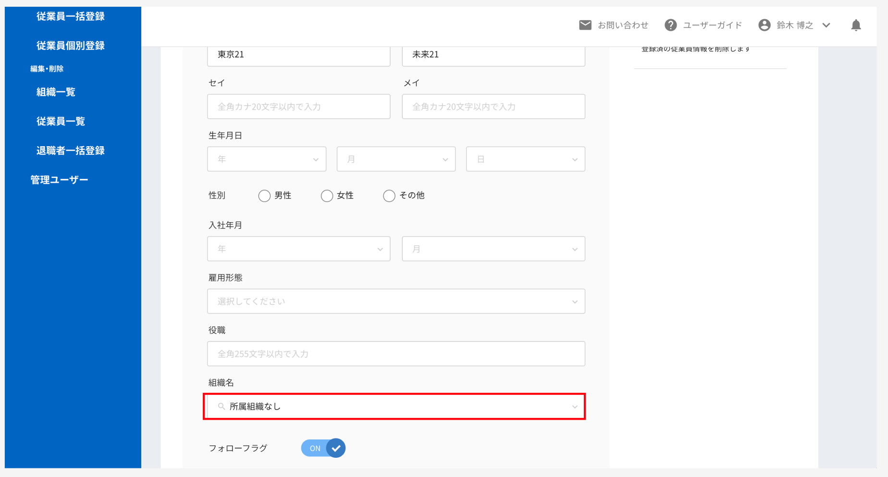
Task: Select the 男性 radio button
Action: (264, 196)
